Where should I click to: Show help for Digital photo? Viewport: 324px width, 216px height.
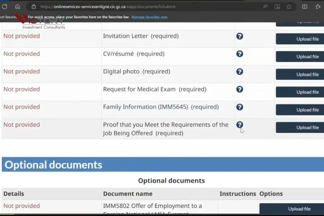(239, 72)
